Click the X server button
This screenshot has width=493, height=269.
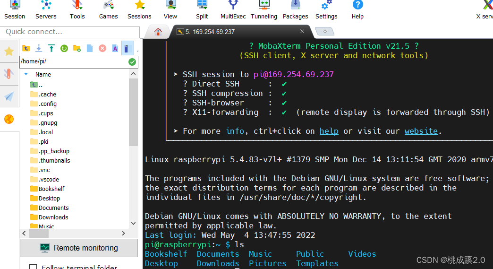pyautogui.click(x=485, y=10)
